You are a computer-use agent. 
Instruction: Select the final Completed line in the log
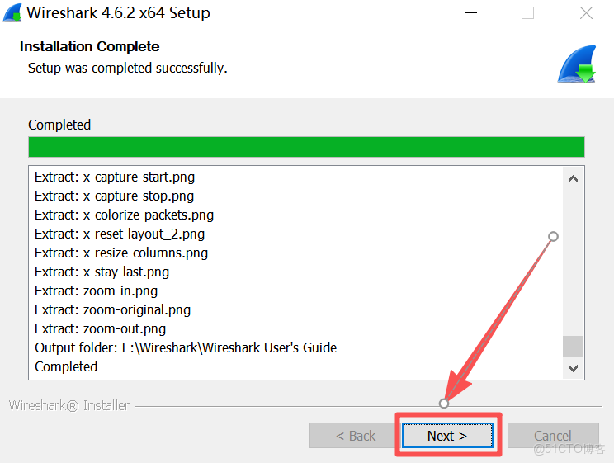click(66, 366)
